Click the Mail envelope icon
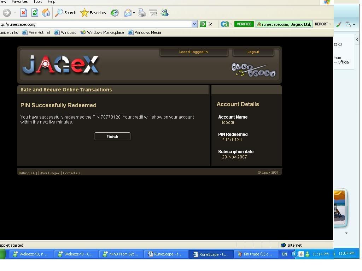362x271 pixels. click(x=128, y=13)
